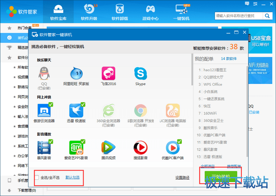The width and height of the screenshot is (276, 196).
Task: Click the download arrow icon by 下载管理
Action: point(10,190)
